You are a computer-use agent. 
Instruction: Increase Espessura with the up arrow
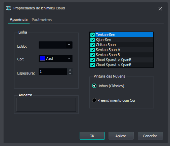70,70
